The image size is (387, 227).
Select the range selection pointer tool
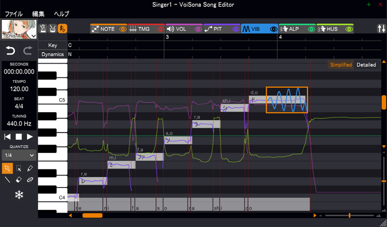pyautogui.click(x=19, y=167)
